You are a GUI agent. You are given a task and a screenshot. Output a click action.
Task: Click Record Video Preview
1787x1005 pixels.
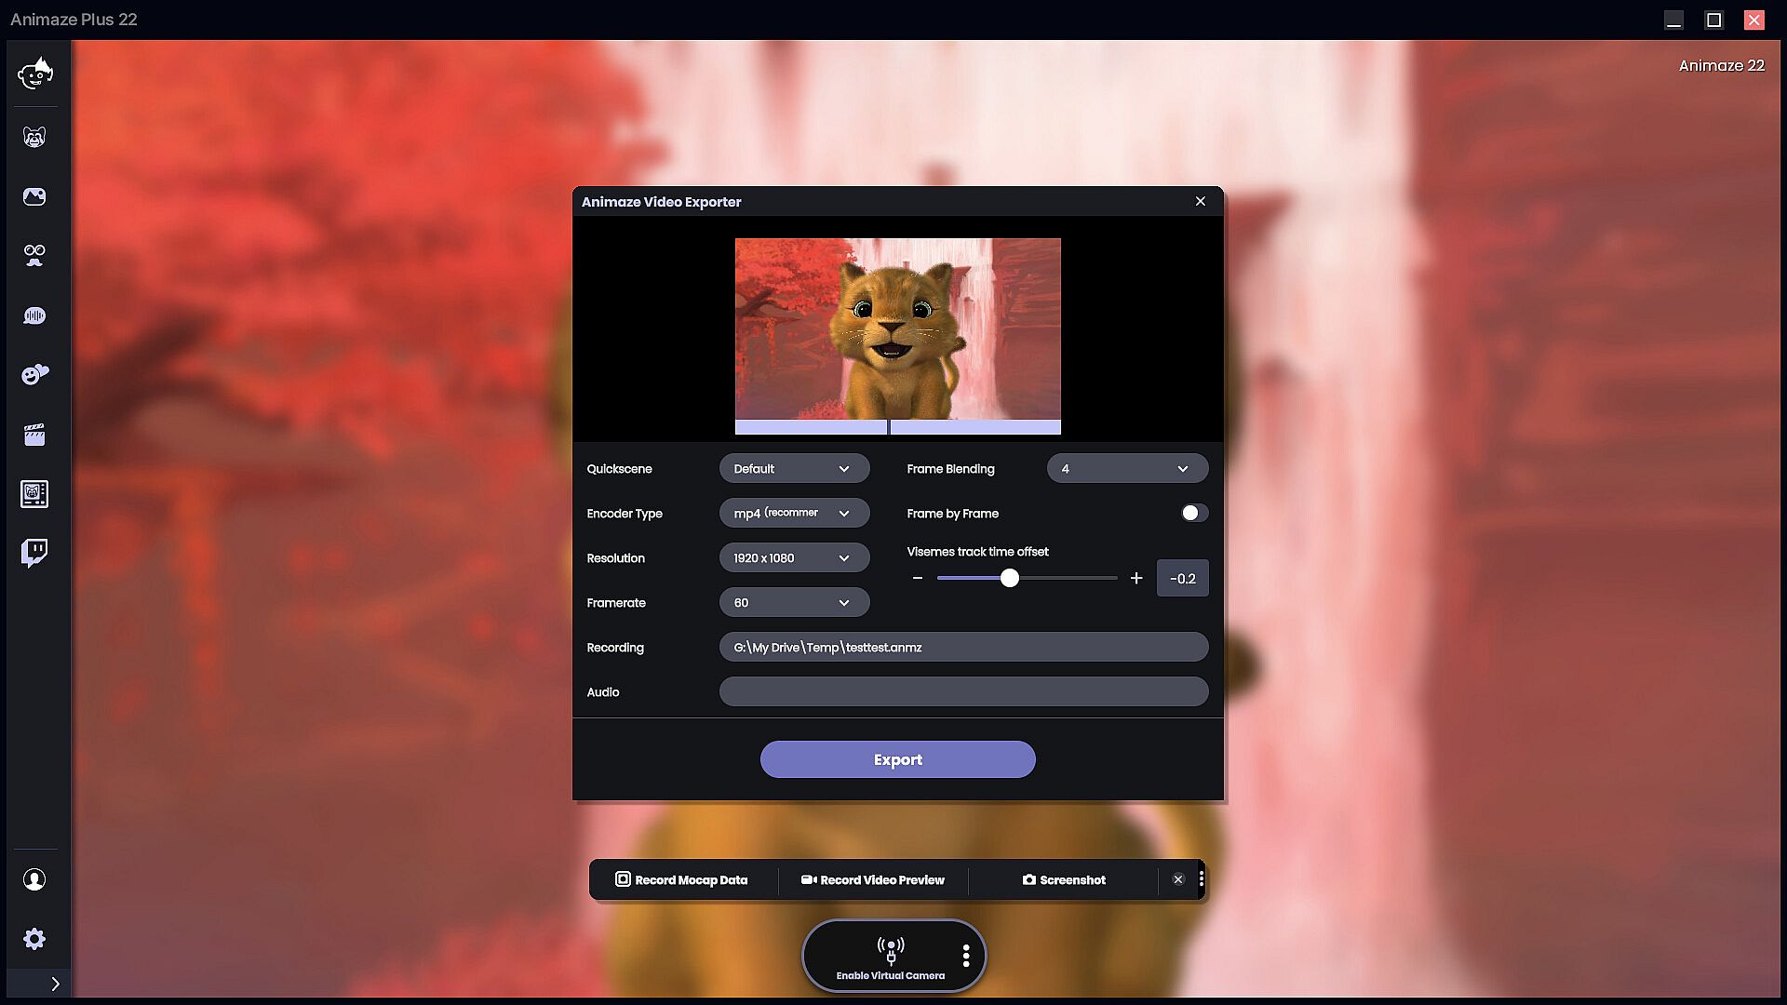click(x=873, y=879)
